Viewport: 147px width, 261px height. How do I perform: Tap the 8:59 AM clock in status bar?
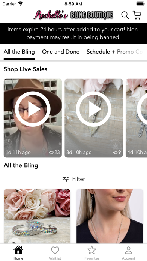pyautogui.click(x=73, y=4)
